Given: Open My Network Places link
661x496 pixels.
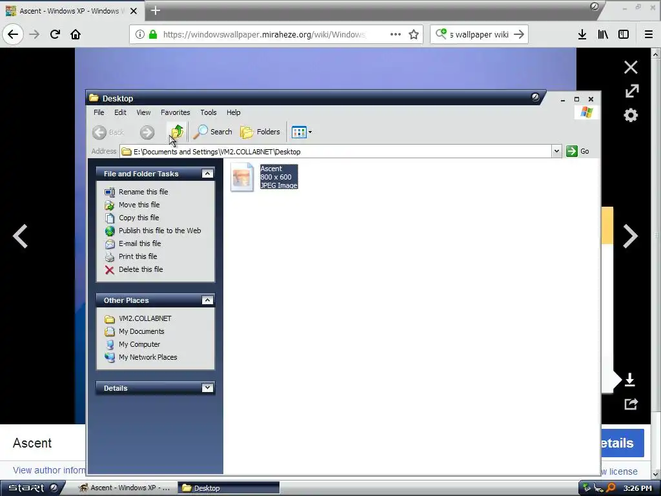Looking at the screenshot, I should click(148, 357).
